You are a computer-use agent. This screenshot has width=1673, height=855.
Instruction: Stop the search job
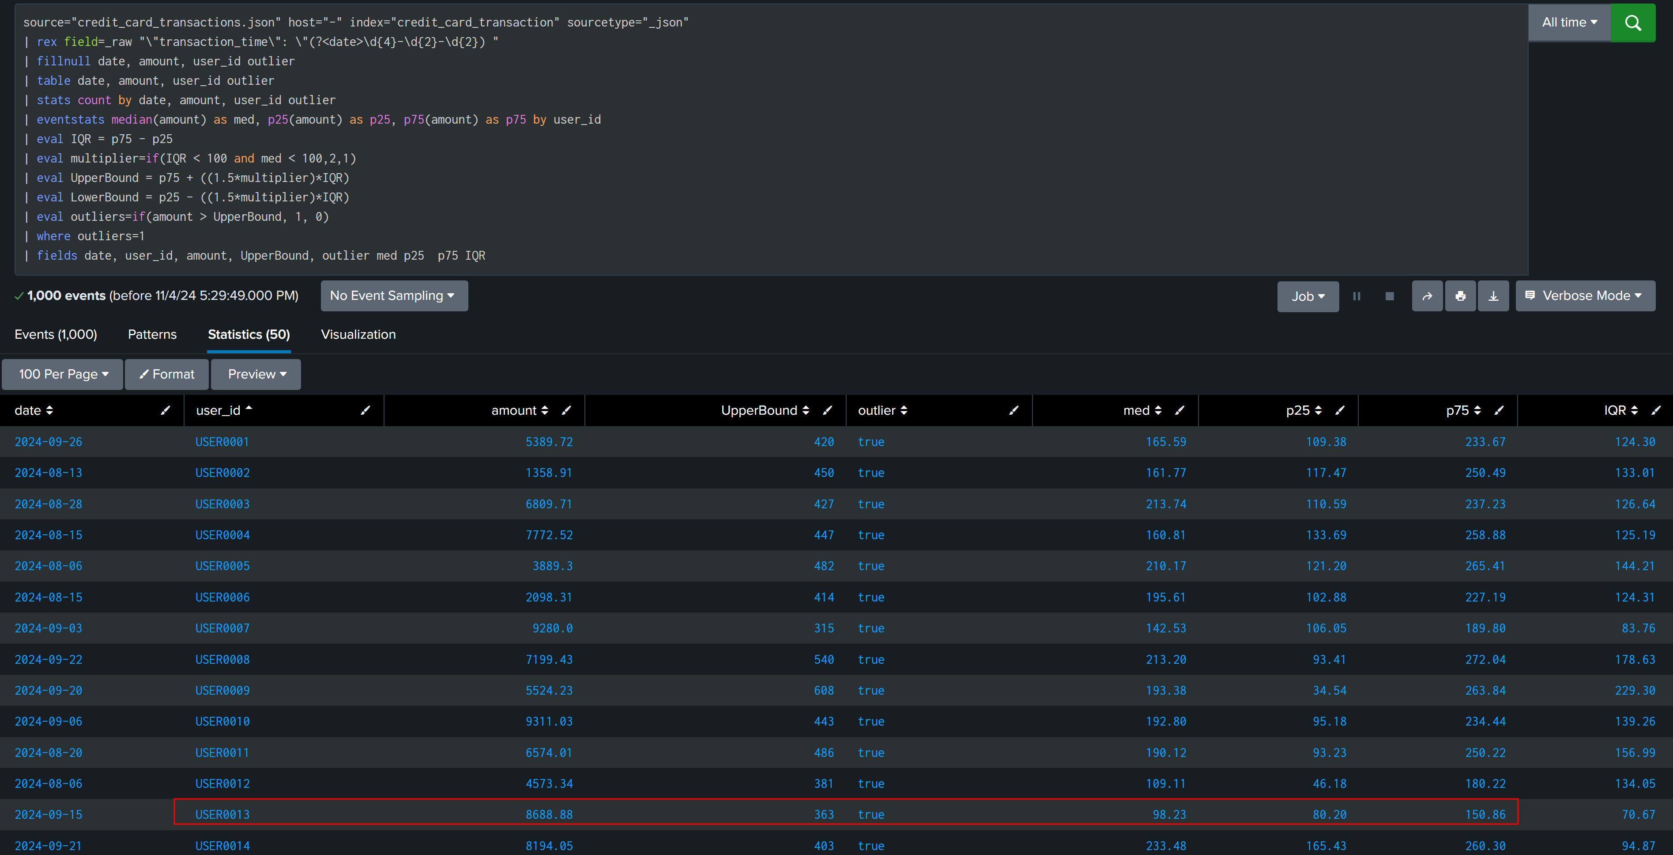tap(1389, 296)
